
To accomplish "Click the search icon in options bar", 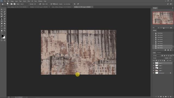I will tap(168, 4).
